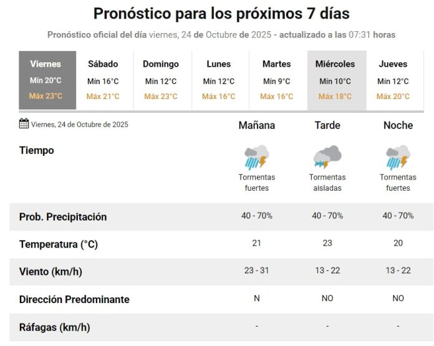Click the Viento (km/h) row label
Viewport: 434px width, 346px height.
pos(51,272)
